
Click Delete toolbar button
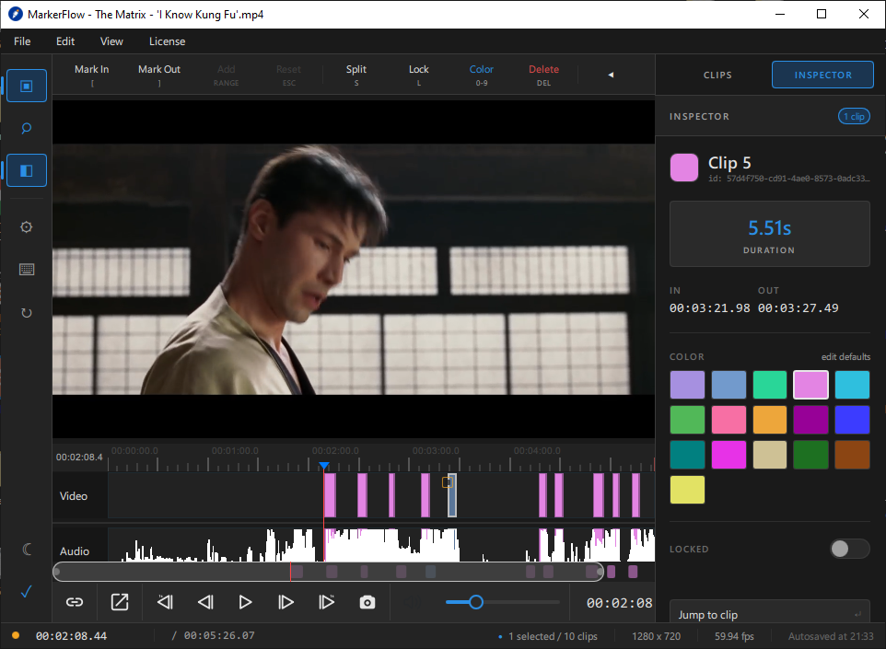pos(543,75)
